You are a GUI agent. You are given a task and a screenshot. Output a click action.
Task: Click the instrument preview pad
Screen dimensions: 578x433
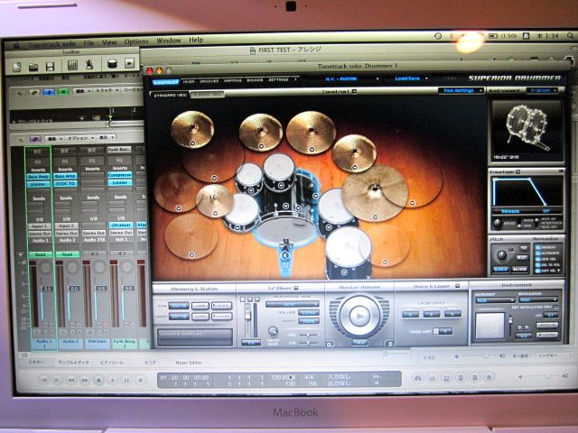[x=489, y=326]
